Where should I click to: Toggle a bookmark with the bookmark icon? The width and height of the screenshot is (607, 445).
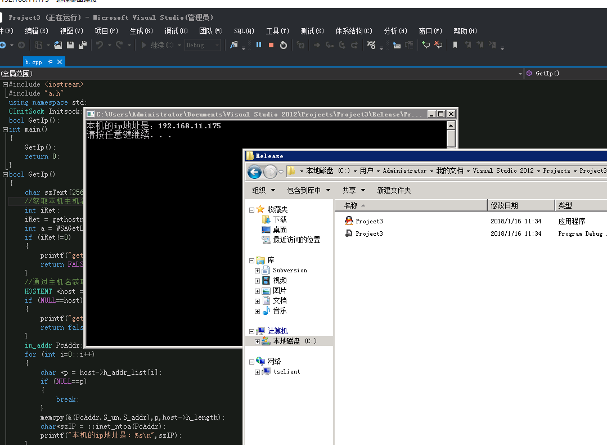click(455, 45)
